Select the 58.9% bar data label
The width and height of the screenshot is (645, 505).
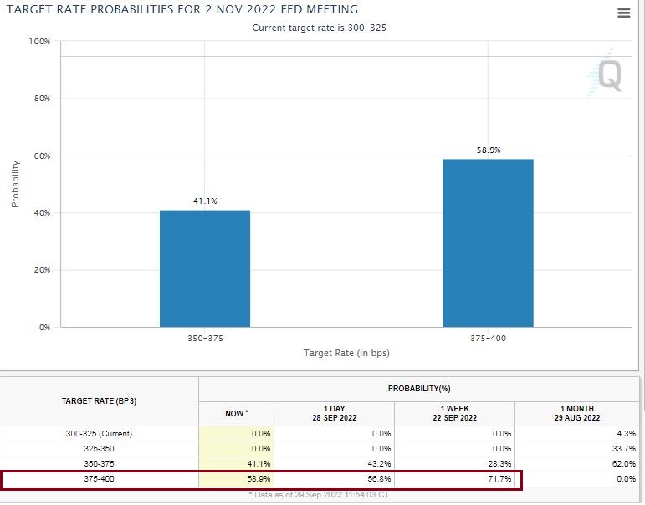pos(489,150)
